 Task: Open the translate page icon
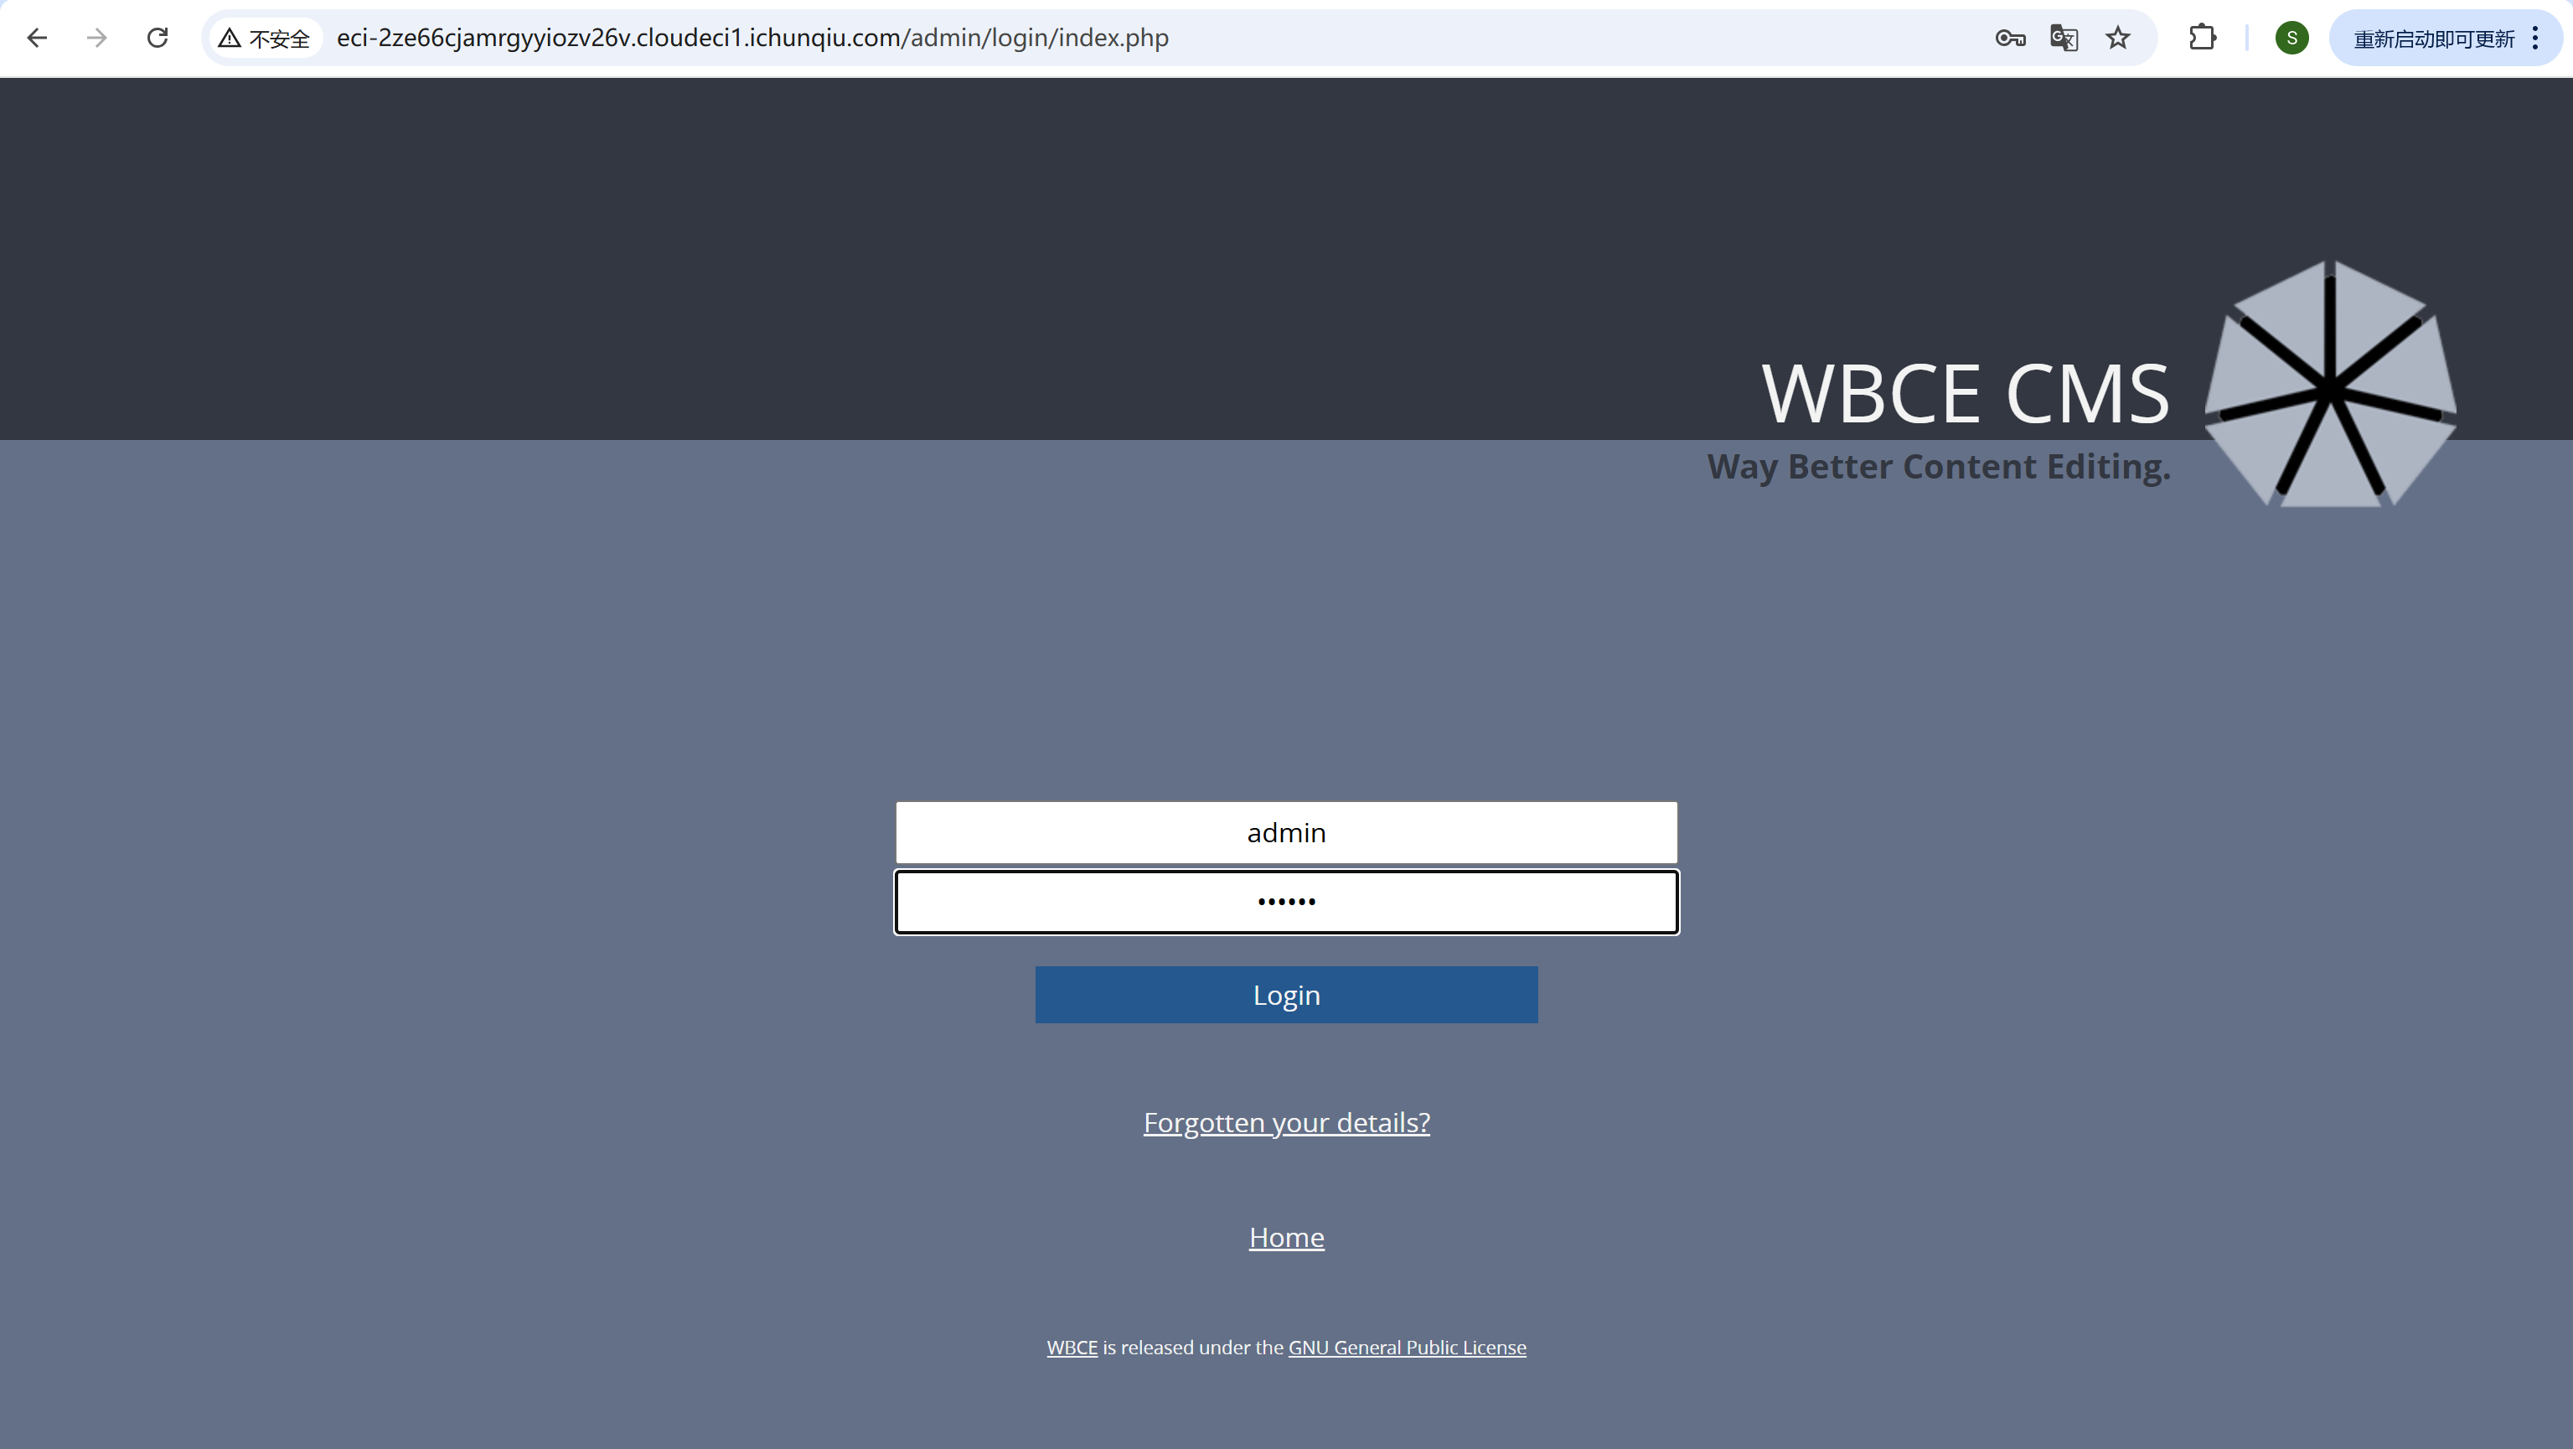click(x=2064, y=38)
